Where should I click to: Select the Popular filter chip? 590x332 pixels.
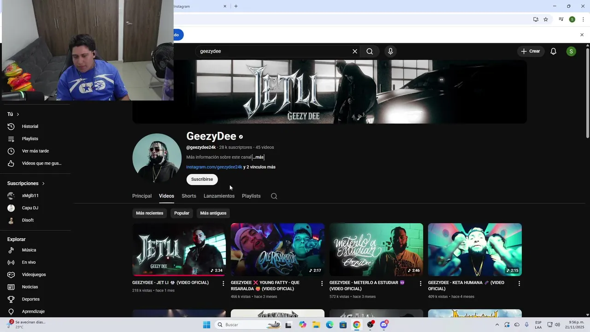[182, 213]
